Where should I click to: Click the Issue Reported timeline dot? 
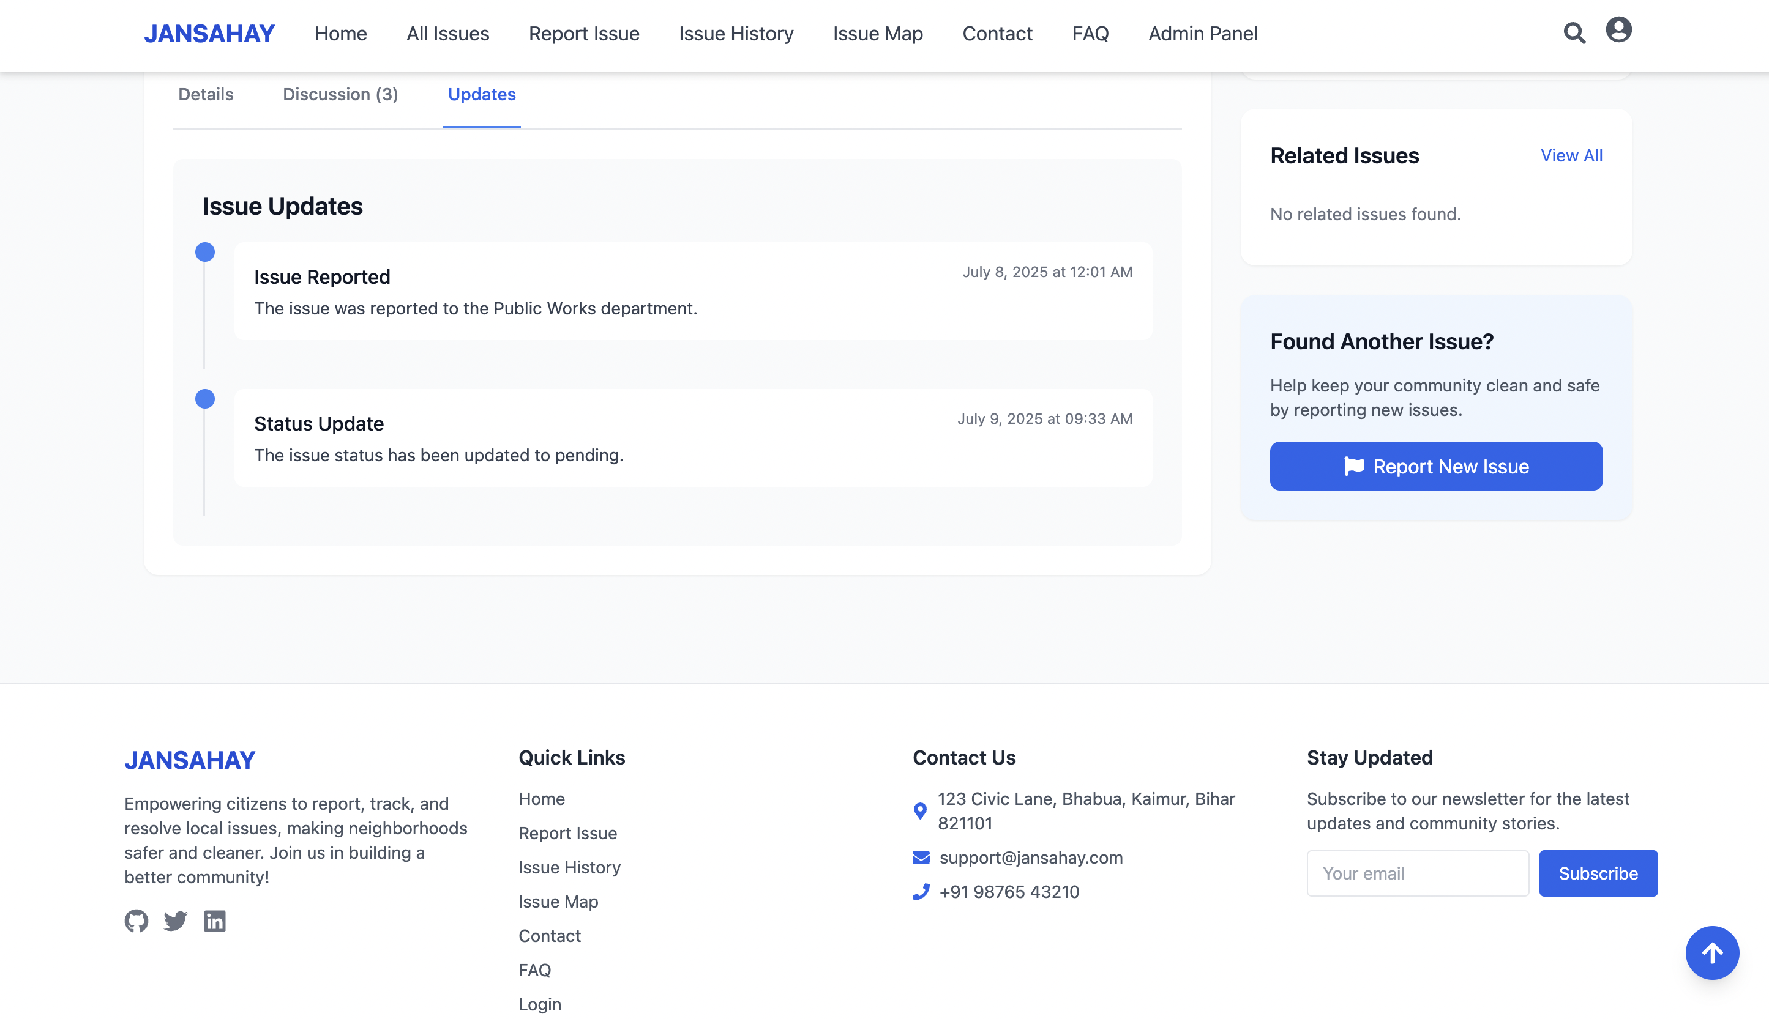[x=204, y=252]
